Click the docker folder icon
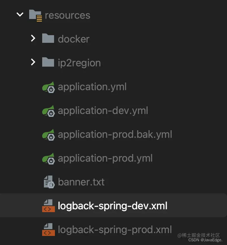 point(48,39)
